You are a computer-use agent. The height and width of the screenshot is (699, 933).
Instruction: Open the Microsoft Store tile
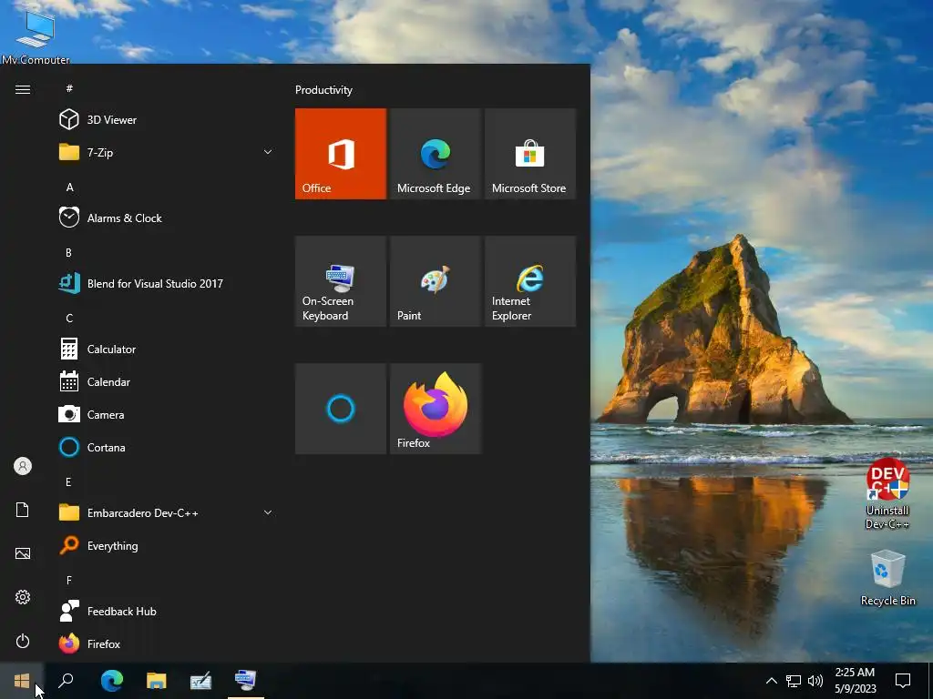(x=530, y=153)
